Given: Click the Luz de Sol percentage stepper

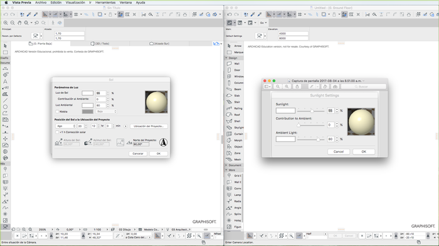Looking at the screenshot, I should 108,93.
